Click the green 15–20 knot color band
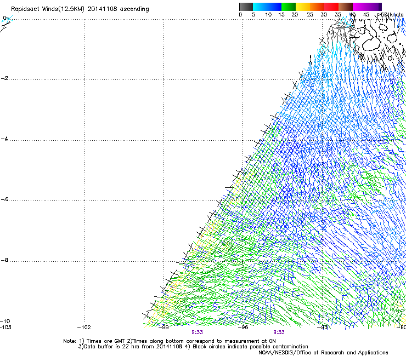 tap(289, 7)
